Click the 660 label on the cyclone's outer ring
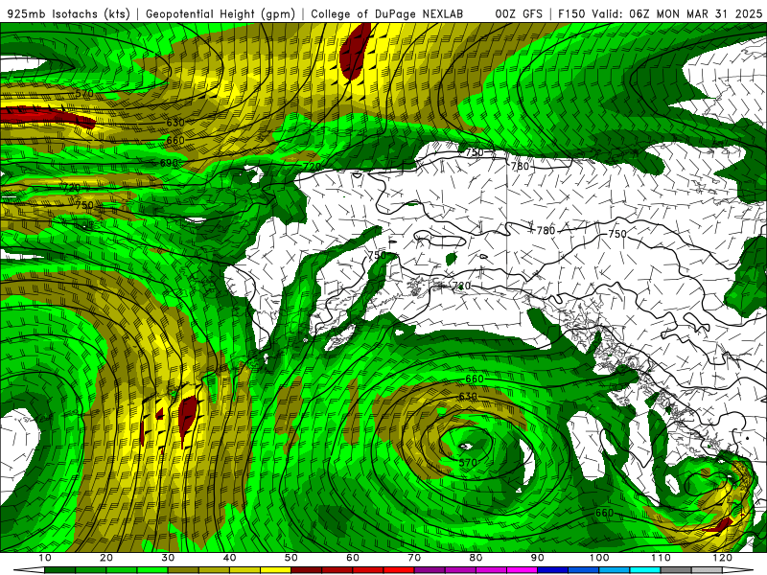767x575 pixels. click(475, 379)
